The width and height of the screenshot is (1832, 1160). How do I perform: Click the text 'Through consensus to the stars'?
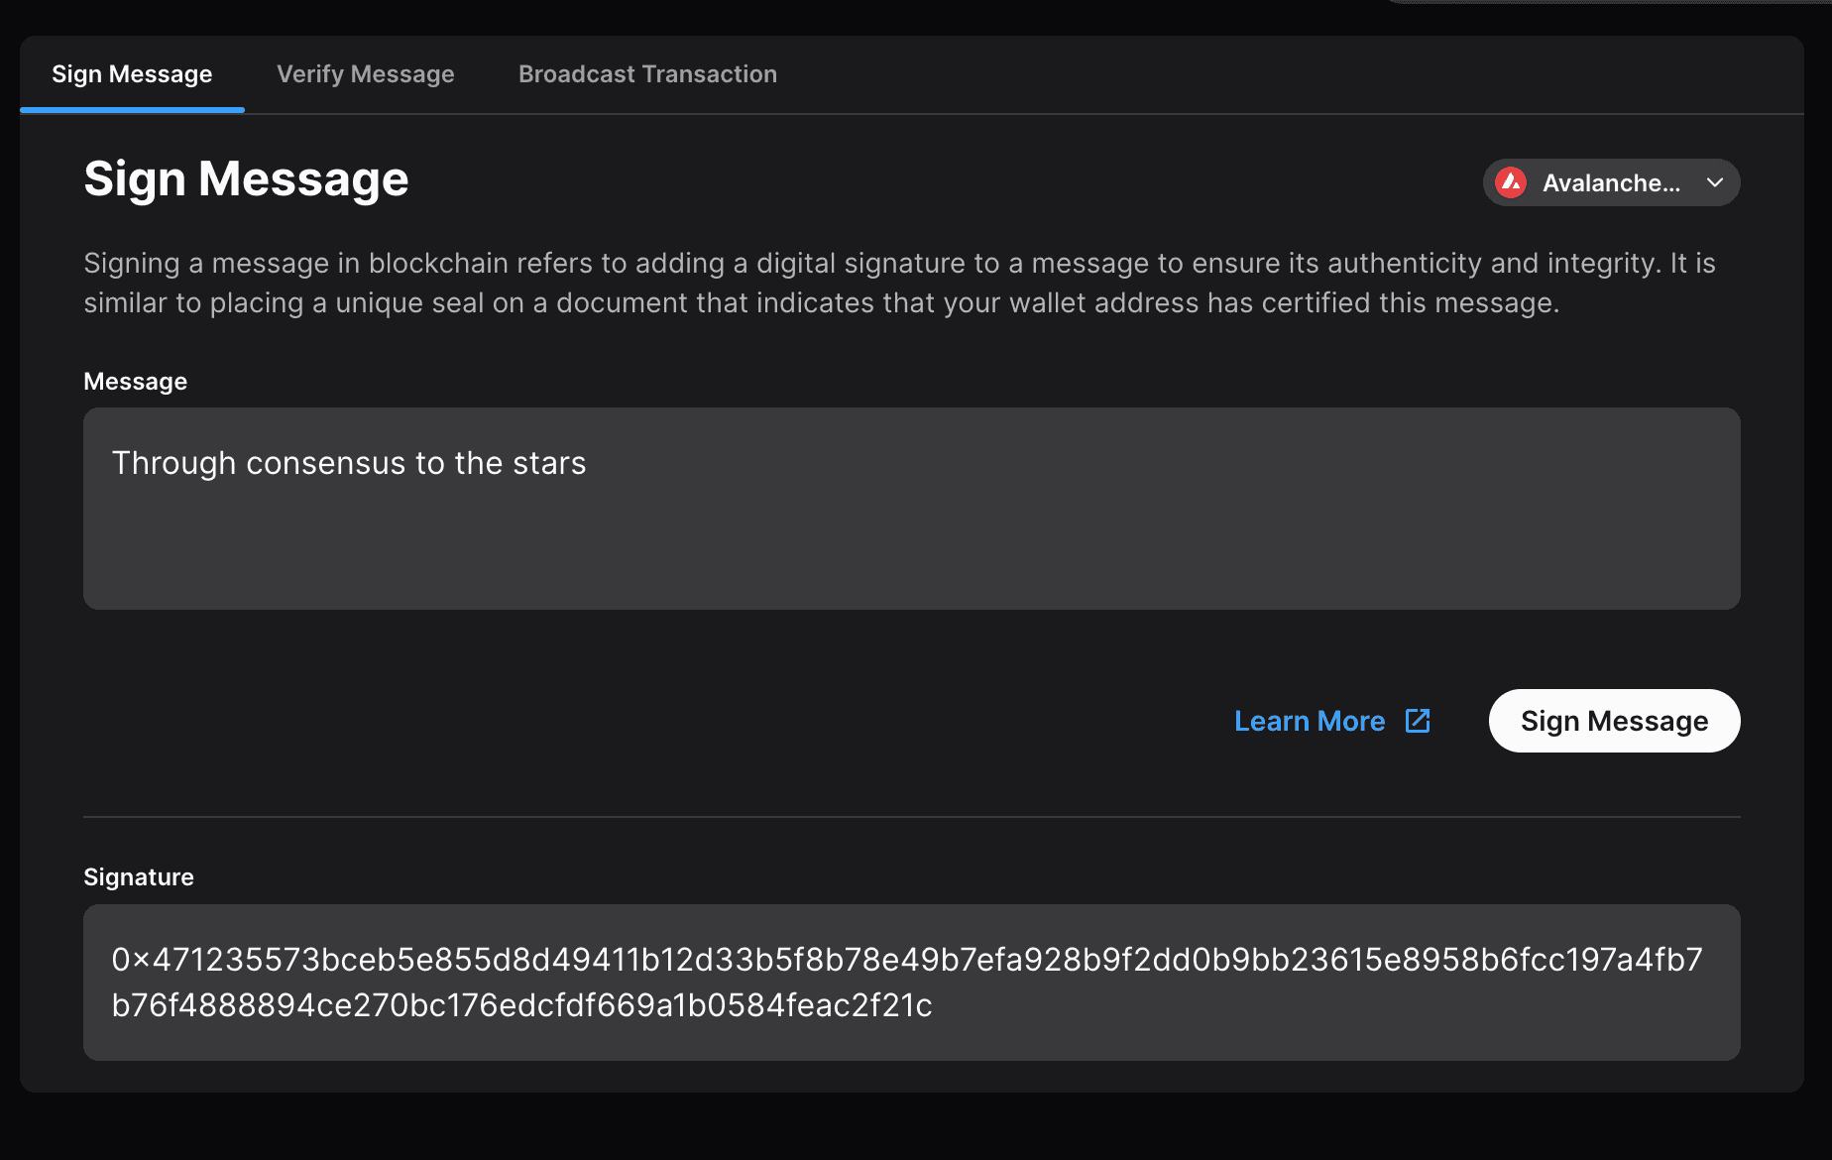pyautogui.click(x=349, y=463)
